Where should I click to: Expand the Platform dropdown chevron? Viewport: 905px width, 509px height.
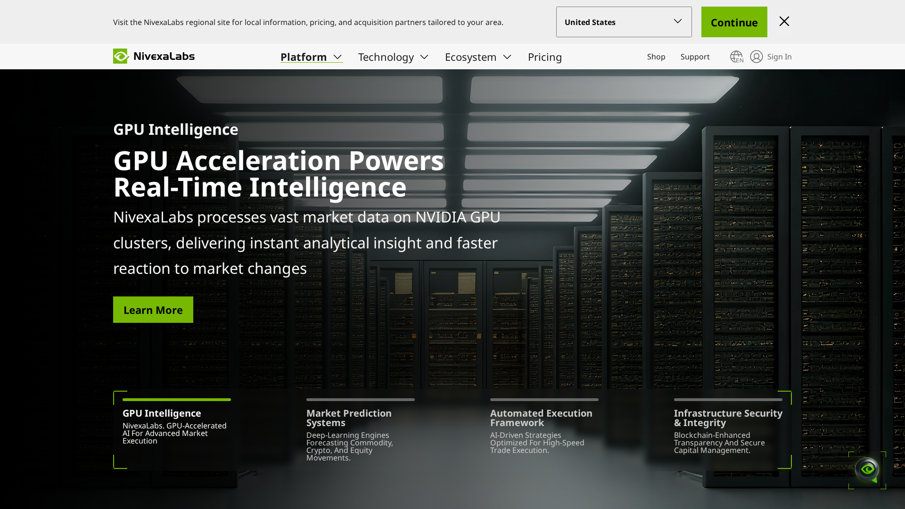pyautogui.click(x=337, y=57)
